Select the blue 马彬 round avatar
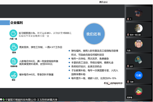 [139, 75]
